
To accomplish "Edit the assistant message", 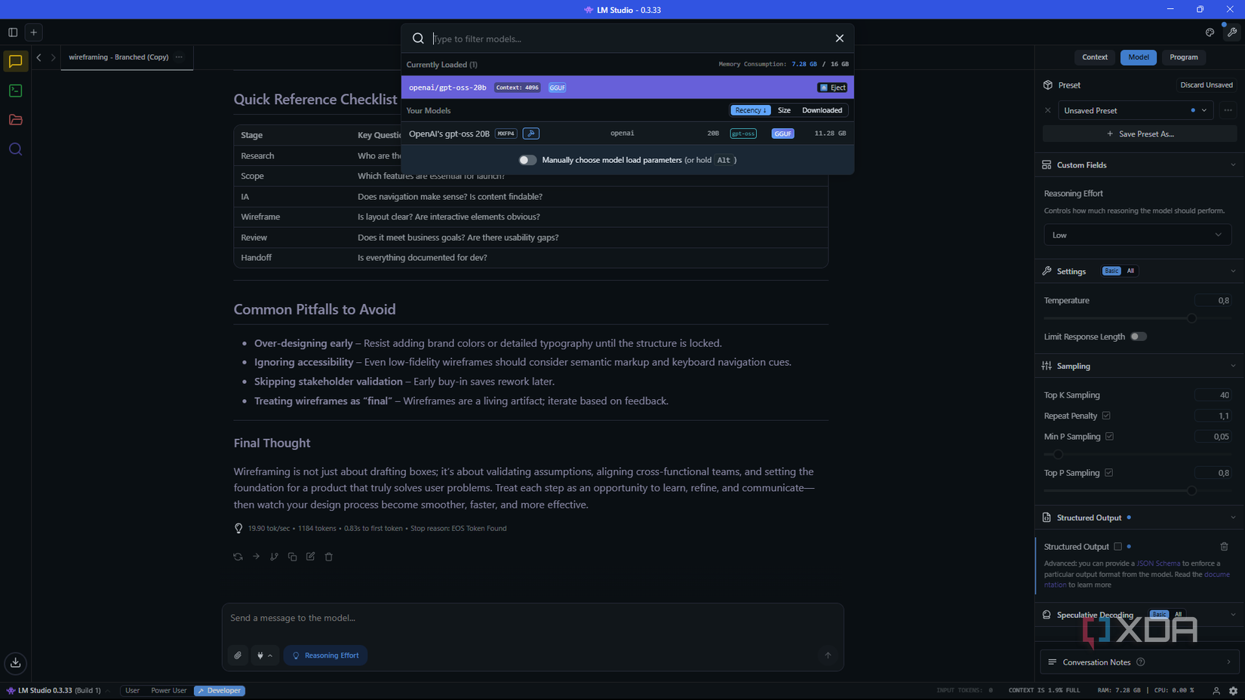I will pyautogui.click(x=310, y=557).
